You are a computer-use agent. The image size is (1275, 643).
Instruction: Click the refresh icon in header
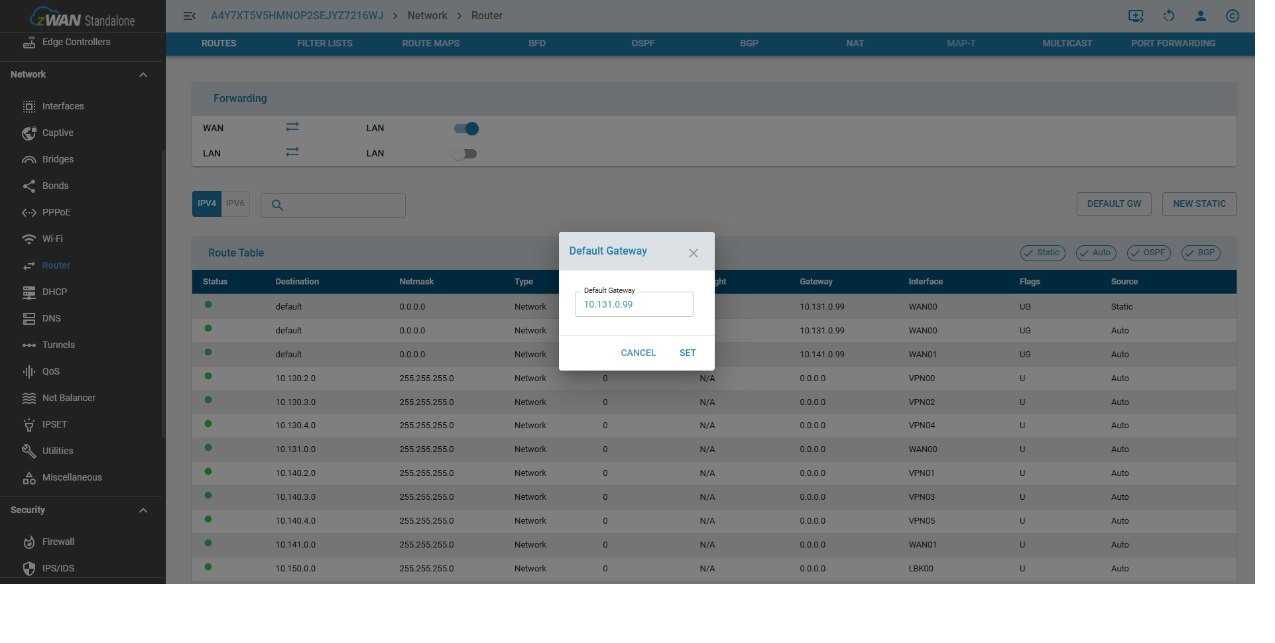(x=1168, y=16)
